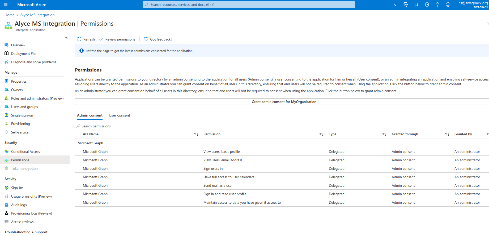Focus the top Azure search box
The image size is (489, 236).
[x=249, y=5]
